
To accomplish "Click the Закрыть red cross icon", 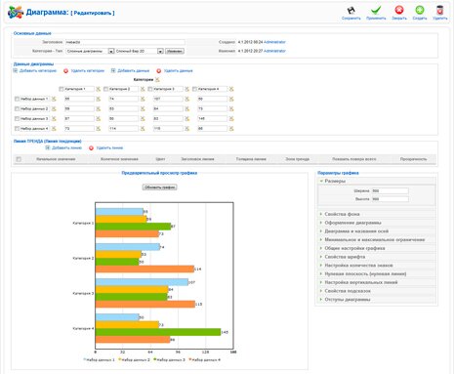I will 399,10.
